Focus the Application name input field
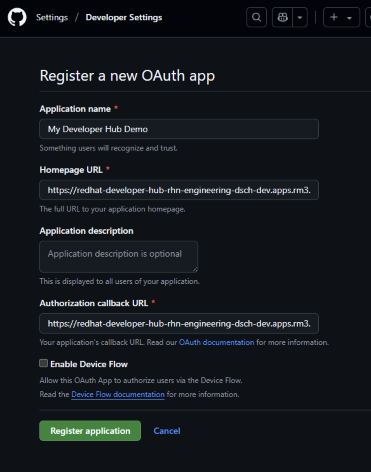The image size is (371, 472). (179, 129)
